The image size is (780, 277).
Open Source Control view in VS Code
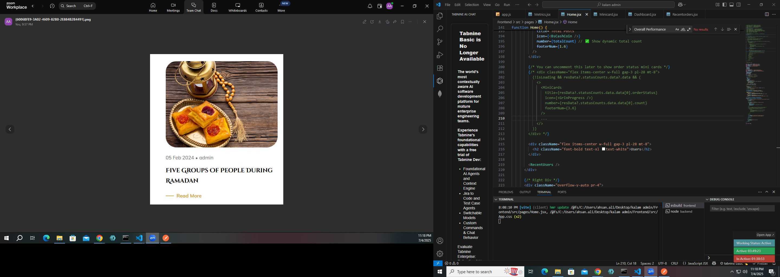(440, 42)
